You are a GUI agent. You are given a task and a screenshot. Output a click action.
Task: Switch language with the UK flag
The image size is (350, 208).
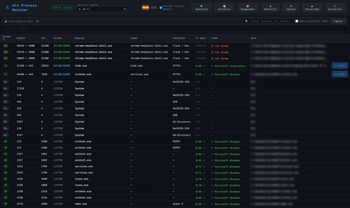[153, 7]
